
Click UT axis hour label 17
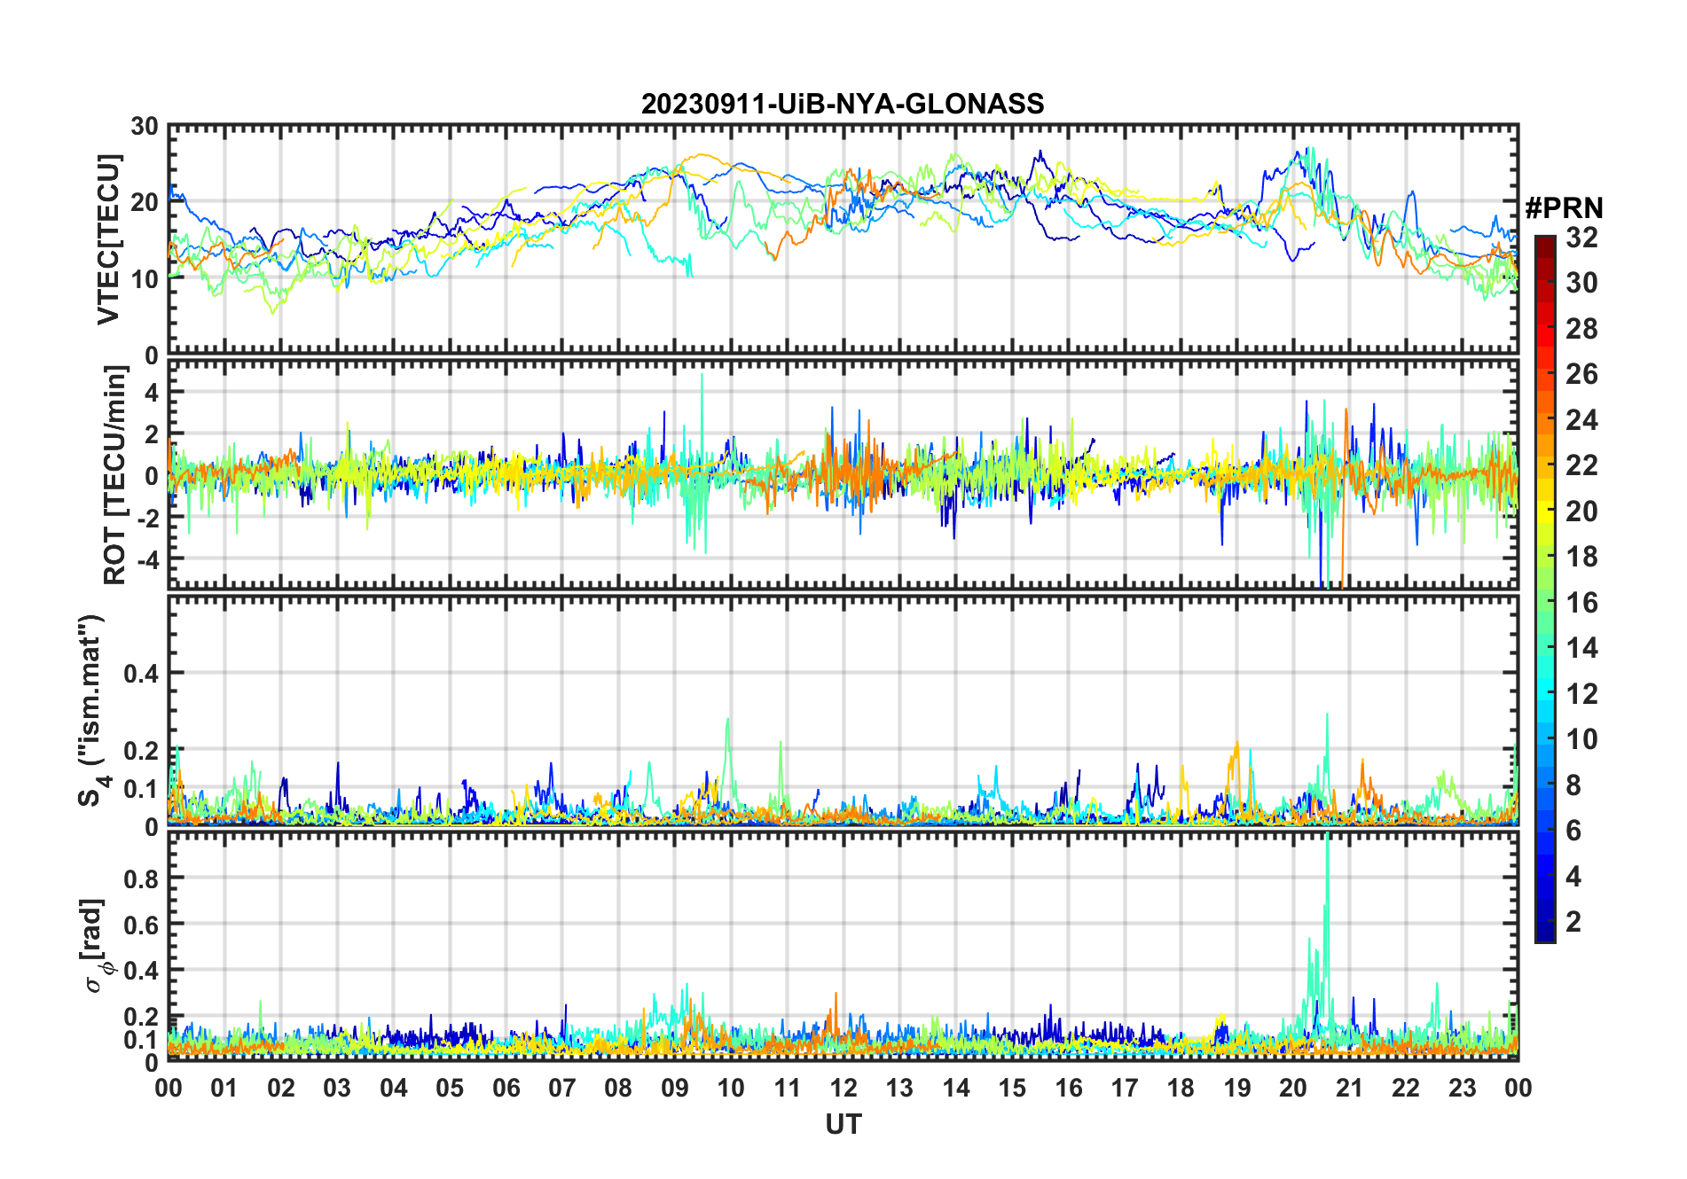[1125, 1088]
